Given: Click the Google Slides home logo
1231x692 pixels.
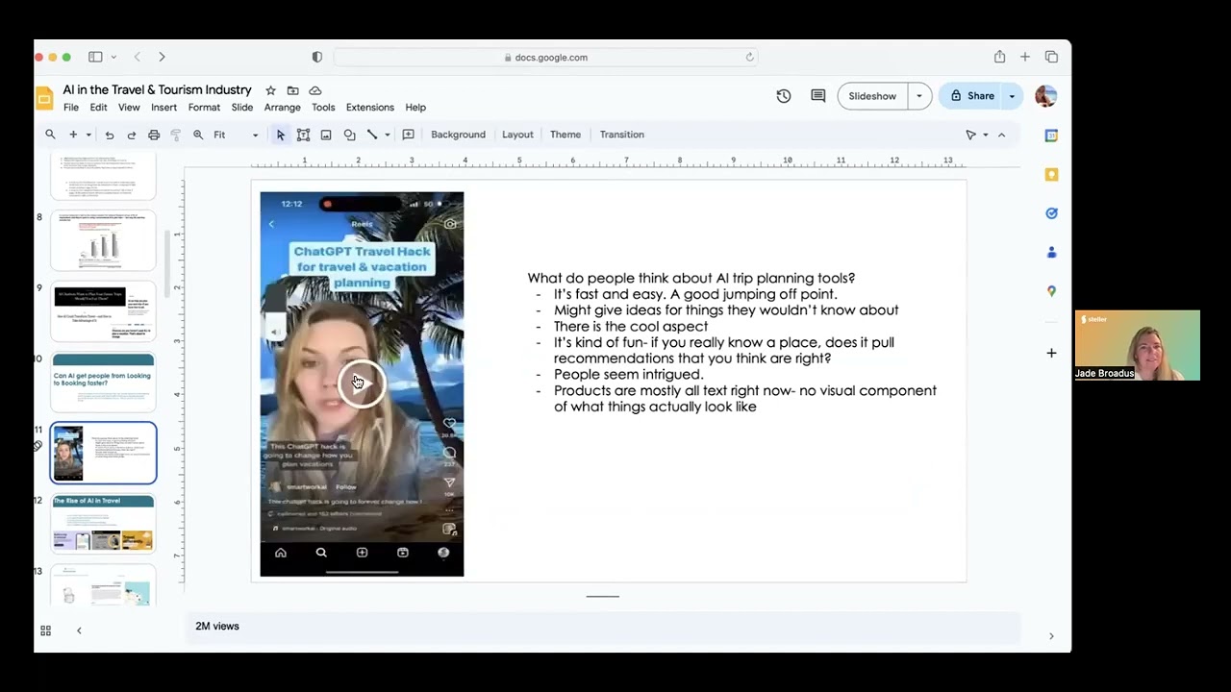Looking at the screenshot, I should (44, 98).
